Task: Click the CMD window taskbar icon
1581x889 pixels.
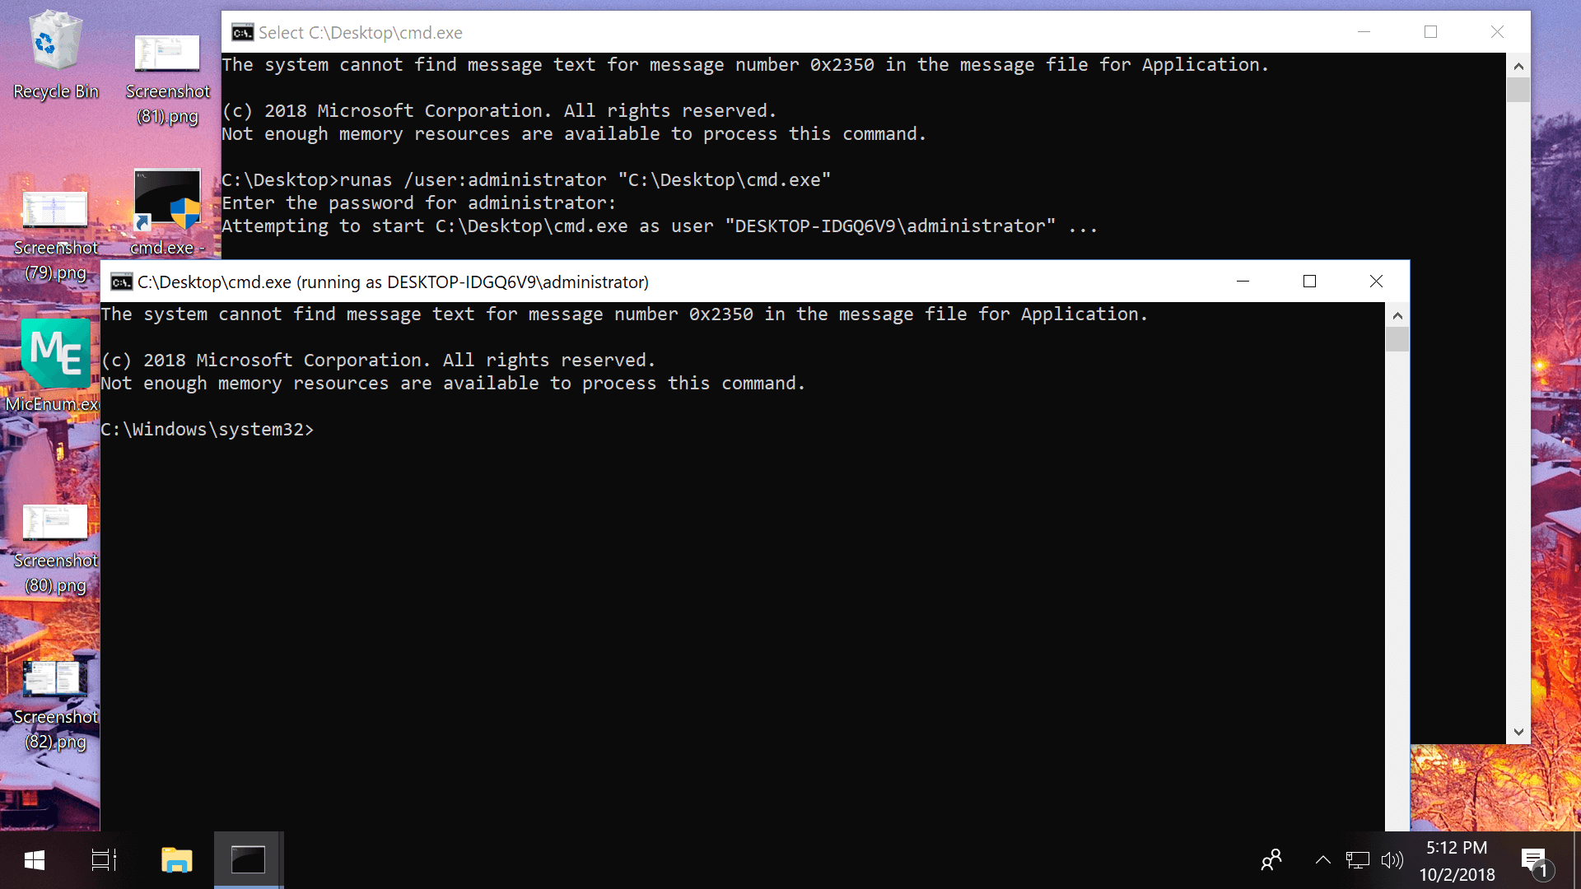Action: (248, 859)
